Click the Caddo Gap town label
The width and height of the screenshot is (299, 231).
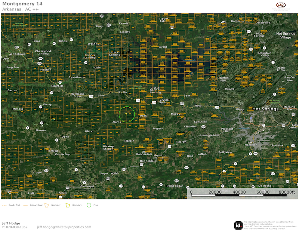point(62,154)
